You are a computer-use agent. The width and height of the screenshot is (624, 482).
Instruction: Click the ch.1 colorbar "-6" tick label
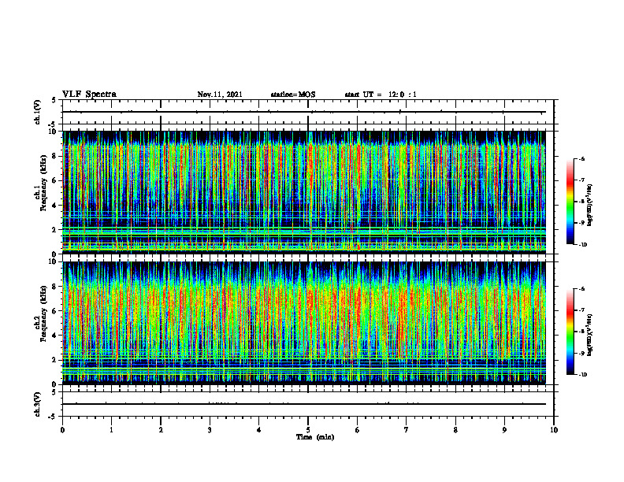click(x=581, y=158)
